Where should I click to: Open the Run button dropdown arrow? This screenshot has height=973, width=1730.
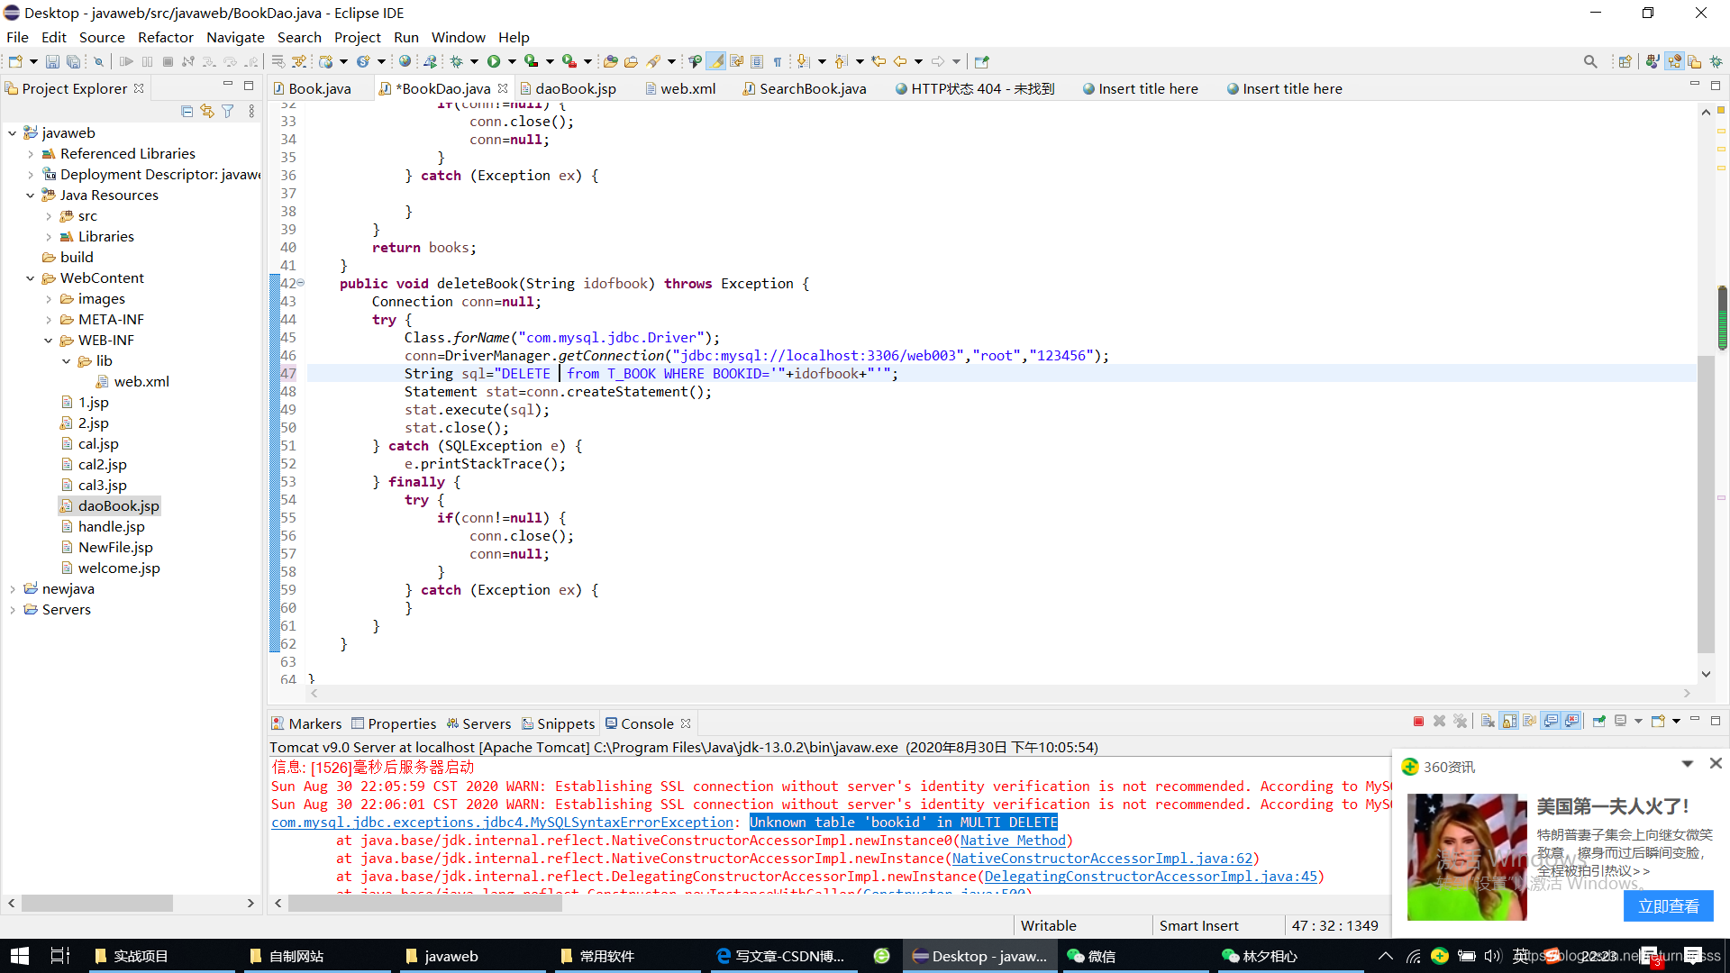coord(512,61)
